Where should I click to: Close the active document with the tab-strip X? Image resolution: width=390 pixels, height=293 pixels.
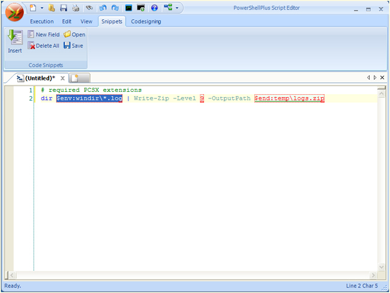click(x=382, y=77)
